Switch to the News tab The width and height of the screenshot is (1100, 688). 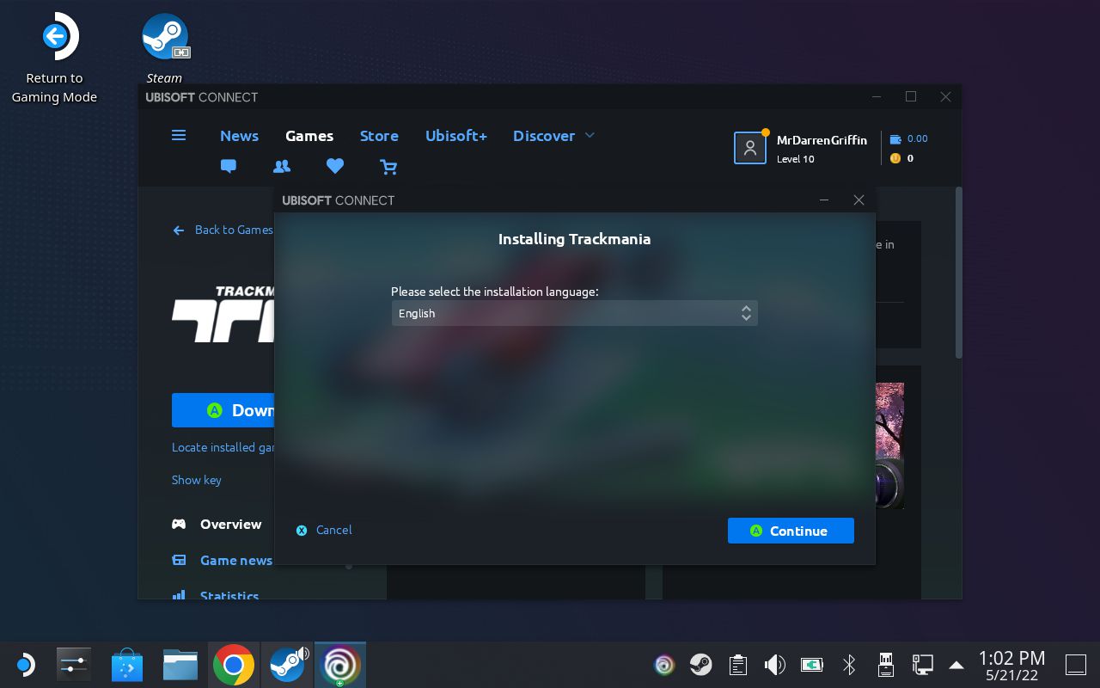239,136
